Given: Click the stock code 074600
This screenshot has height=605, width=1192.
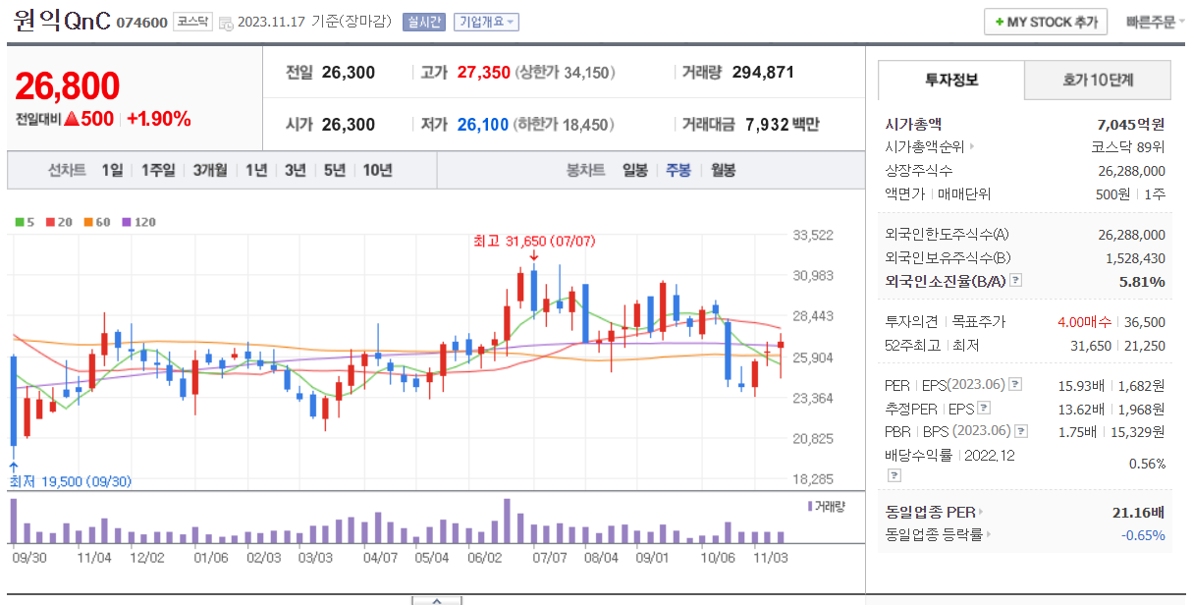Looking at the screenshot, I should point(141,23).
